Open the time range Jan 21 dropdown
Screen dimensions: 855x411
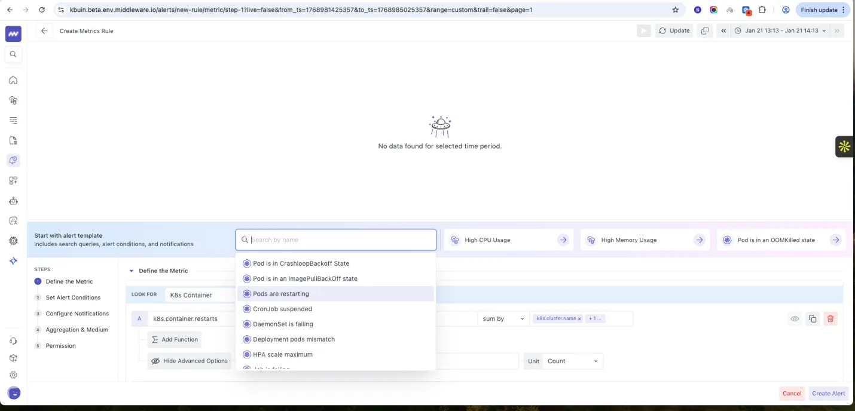pyautogui.click(x=780, y=30)
